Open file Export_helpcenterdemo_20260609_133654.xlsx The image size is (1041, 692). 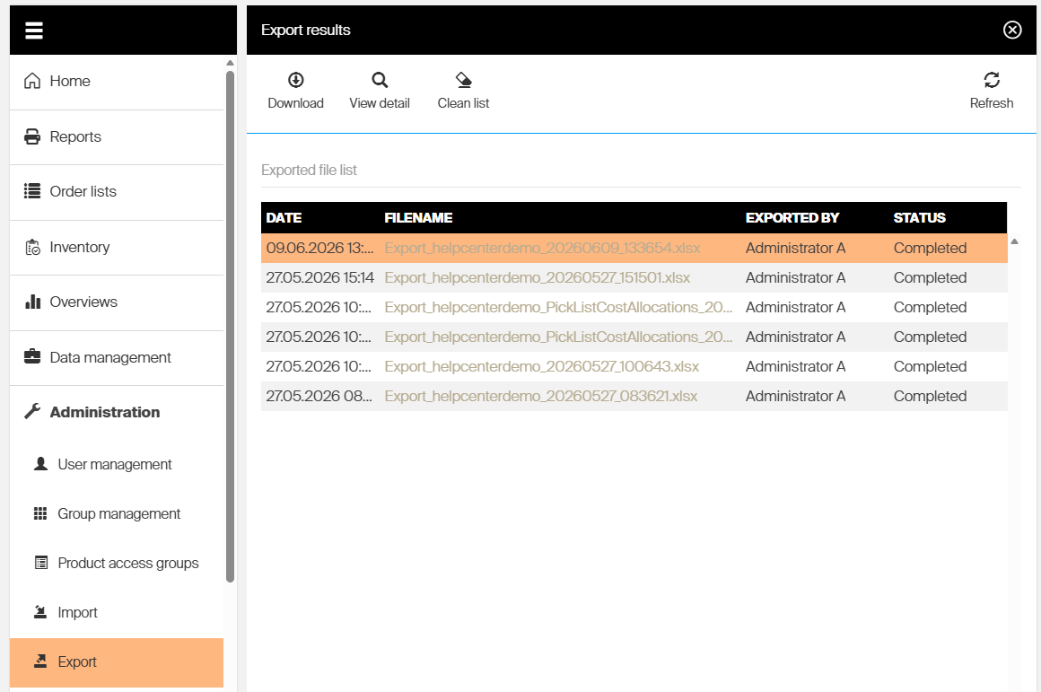click(x=542, y=249)
